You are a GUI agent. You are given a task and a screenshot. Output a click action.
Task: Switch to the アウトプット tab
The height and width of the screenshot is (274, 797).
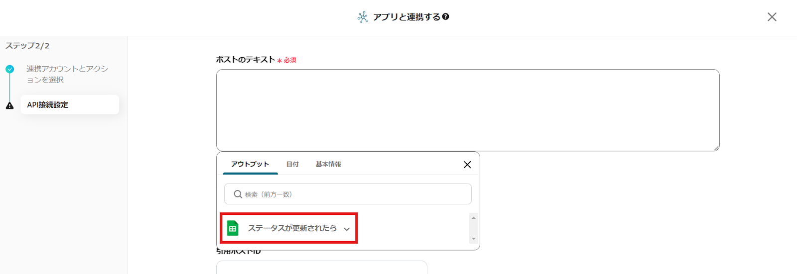point(250,164)
